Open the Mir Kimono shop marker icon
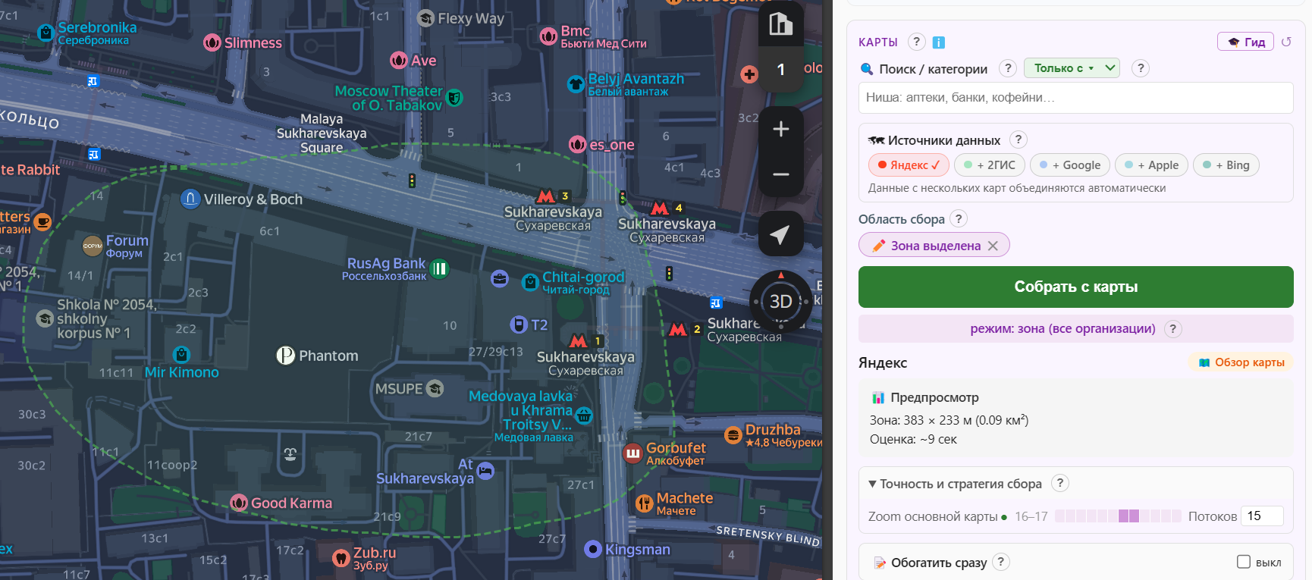The height and width of the screenshot is (580, 1312). (x=181, y=355)
